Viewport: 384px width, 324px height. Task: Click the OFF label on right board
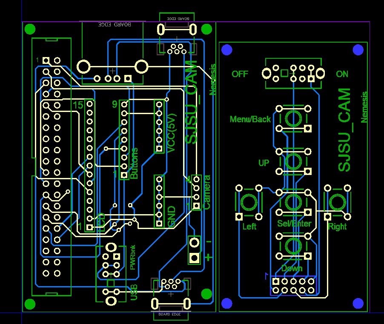click(240, 74)
